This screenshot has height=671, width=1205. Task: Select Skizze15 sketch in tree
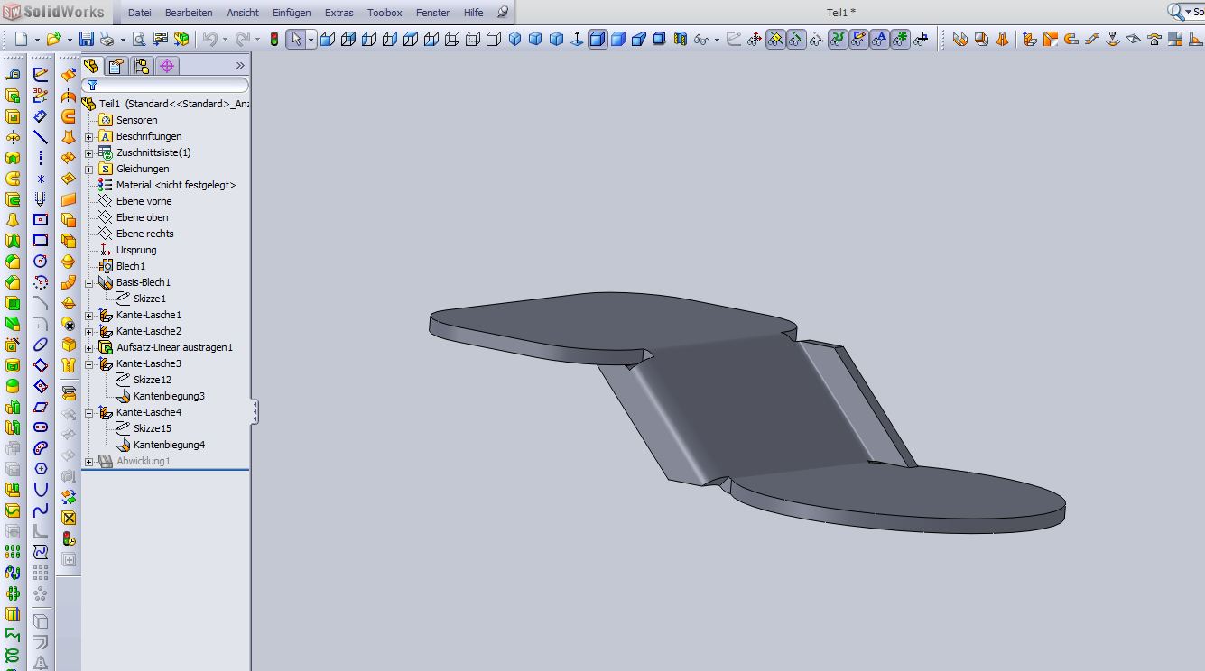coord(152,428)
